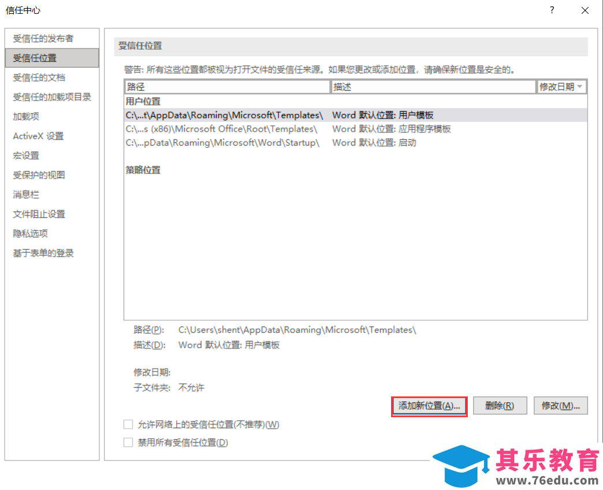Select the 受信任位置 sidebar item
The height and width of the screenshot is (490, 603).
click(x=52, y=58)
